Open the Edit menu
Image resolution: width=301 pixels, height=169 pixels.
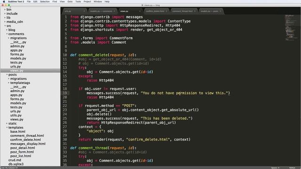coord(35,1)
